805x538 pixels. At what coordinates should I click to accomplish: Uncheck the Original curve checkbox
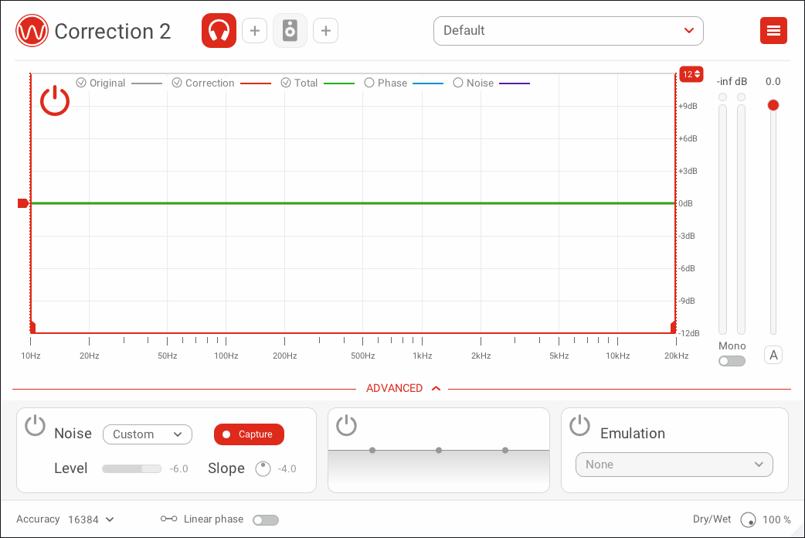[81, 83]
